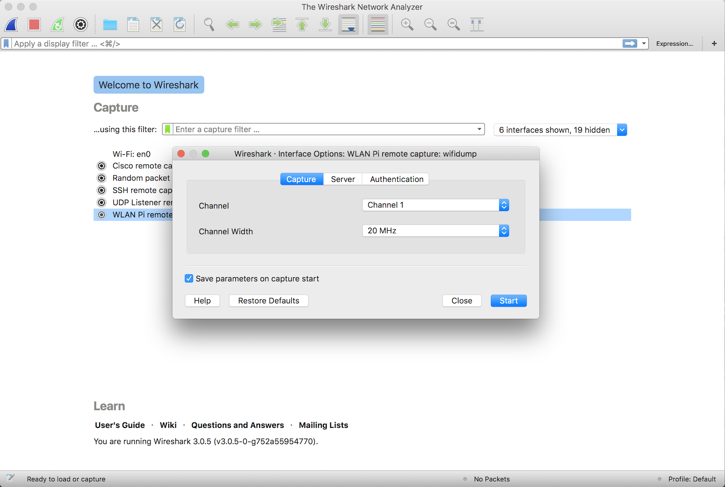
Task: Open UDP Listener options gear
Action: click(x=102, y=202)
